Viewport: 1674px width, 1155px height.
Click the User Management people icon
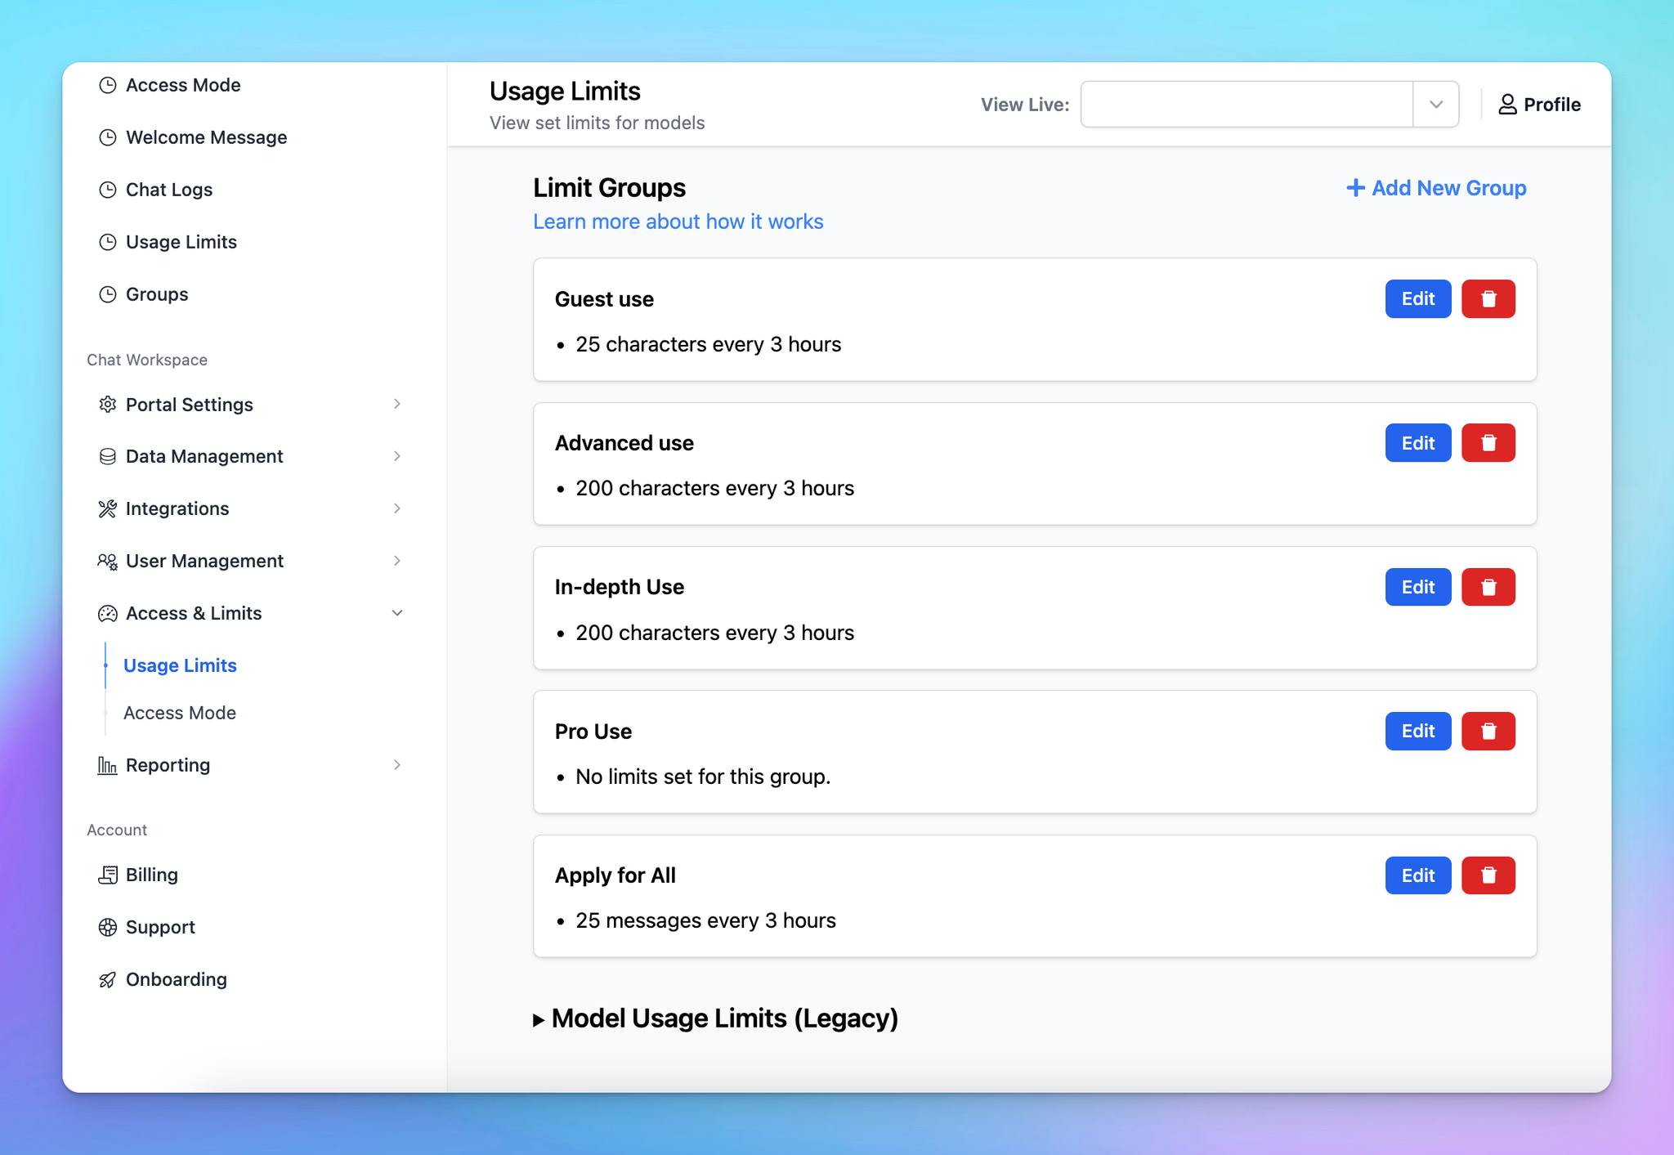pyautogui.click(x=107, y=561)
